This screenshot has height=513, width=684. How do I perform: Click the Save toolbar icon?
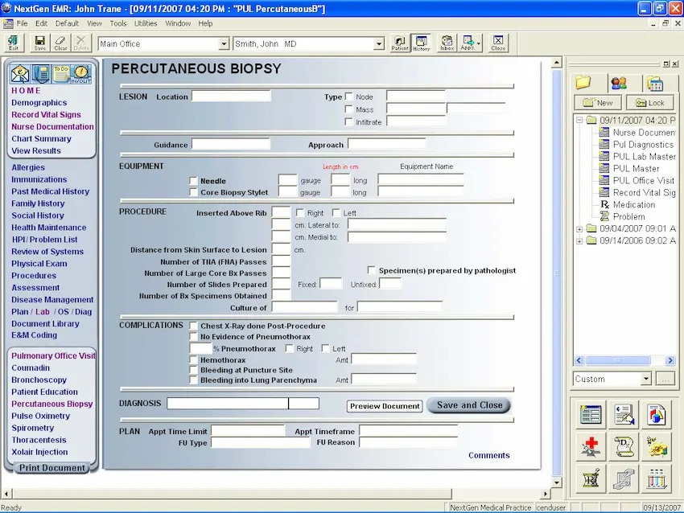39,42
